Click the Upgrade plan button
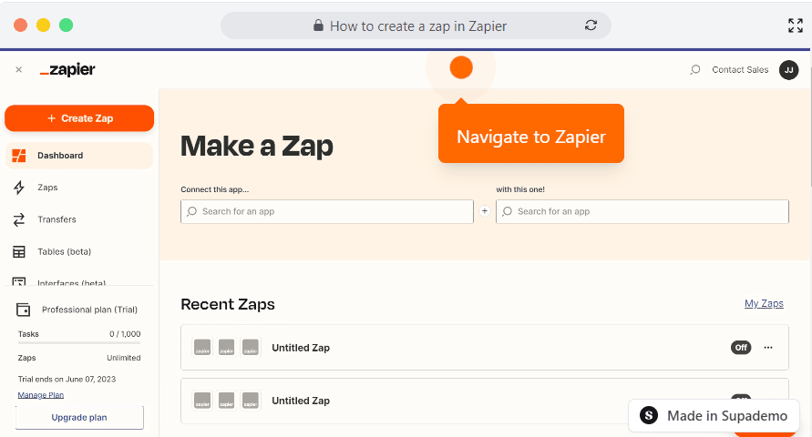 [x=79, y=417]
